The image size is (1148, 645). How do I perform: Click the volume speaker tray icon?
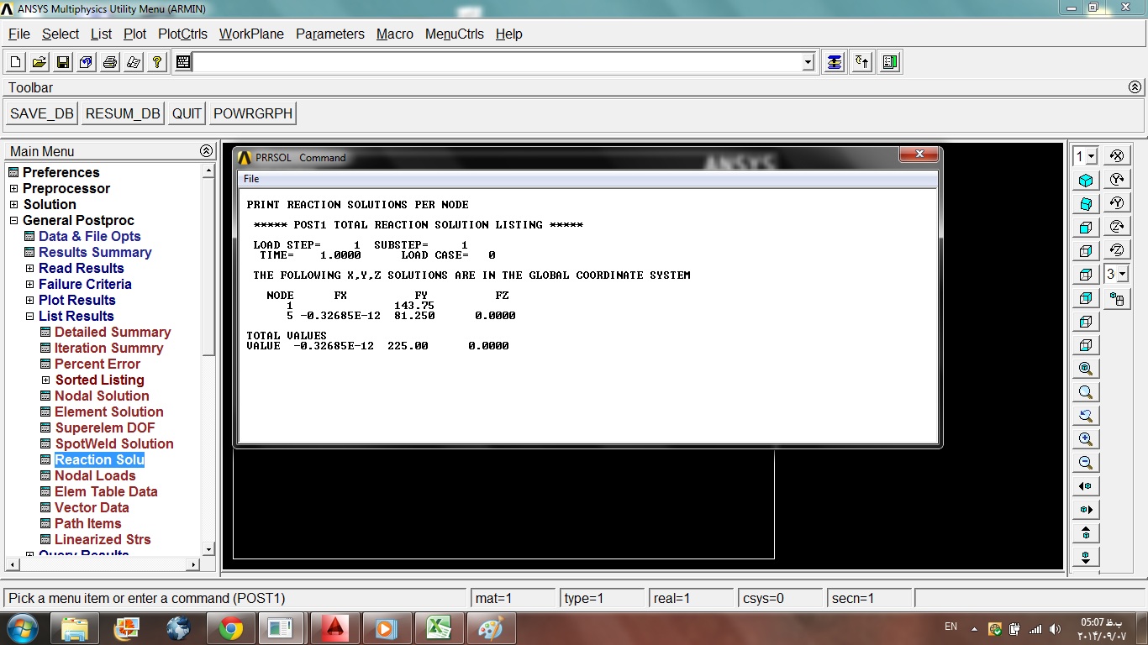pos(1055,628)
